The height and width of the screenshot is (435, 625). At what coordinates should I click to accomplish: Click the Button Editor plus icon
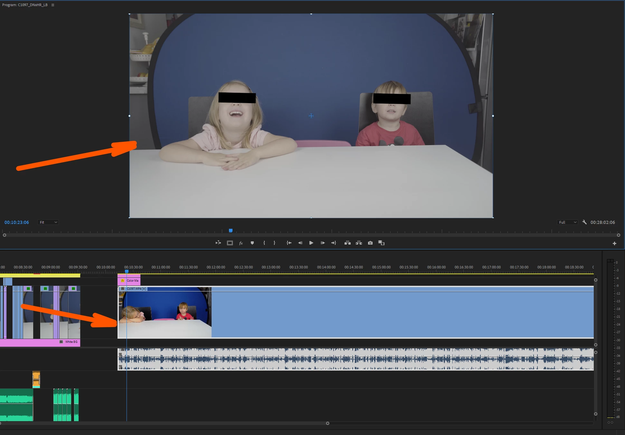[614, 244]
